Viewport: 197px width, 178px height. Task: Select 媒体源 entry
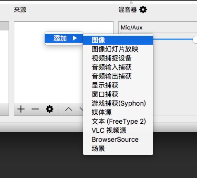(118, 112)
